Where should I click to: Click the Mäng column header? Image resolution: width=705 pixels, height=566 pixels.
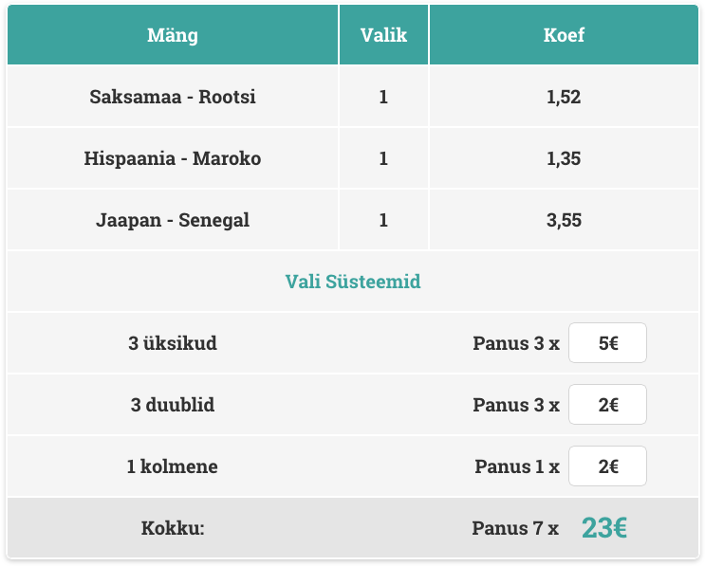173,36
